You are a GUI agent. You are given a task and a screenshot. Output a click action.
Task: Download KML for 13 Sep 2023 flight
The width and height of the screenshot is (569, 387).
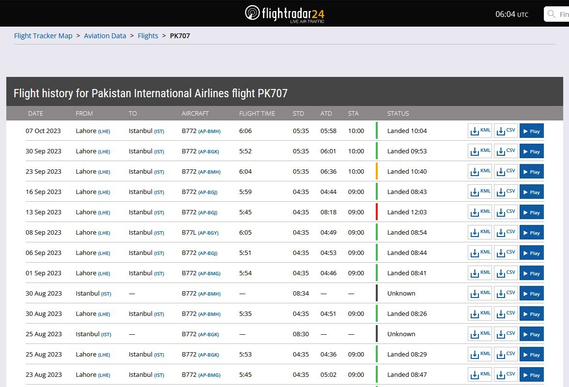(x=480, y=212)
